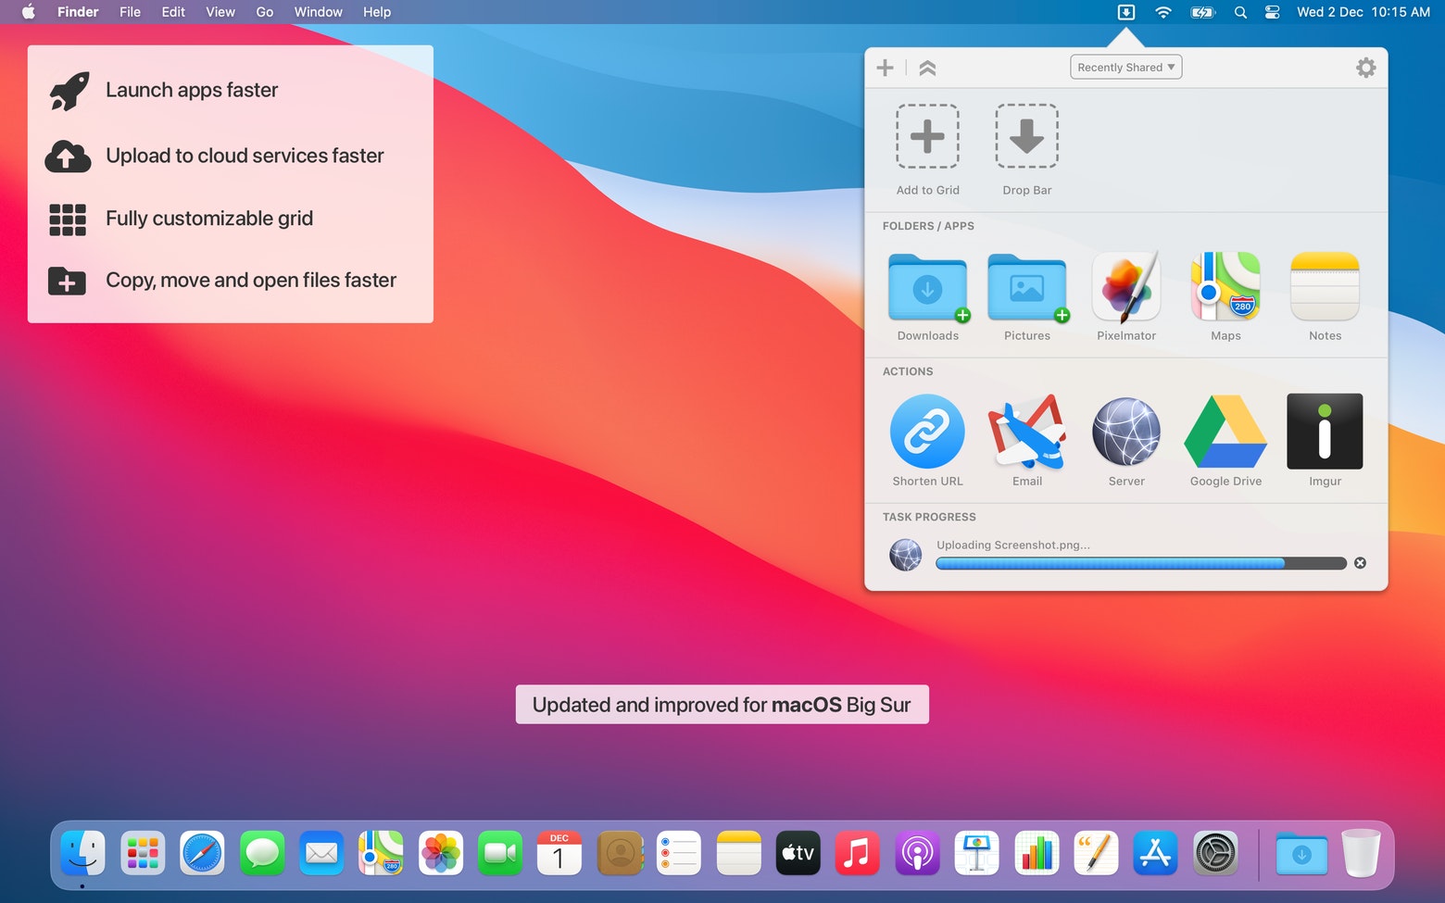Click Add to Grid
The image size is (1445, 903).
(927, 136)
